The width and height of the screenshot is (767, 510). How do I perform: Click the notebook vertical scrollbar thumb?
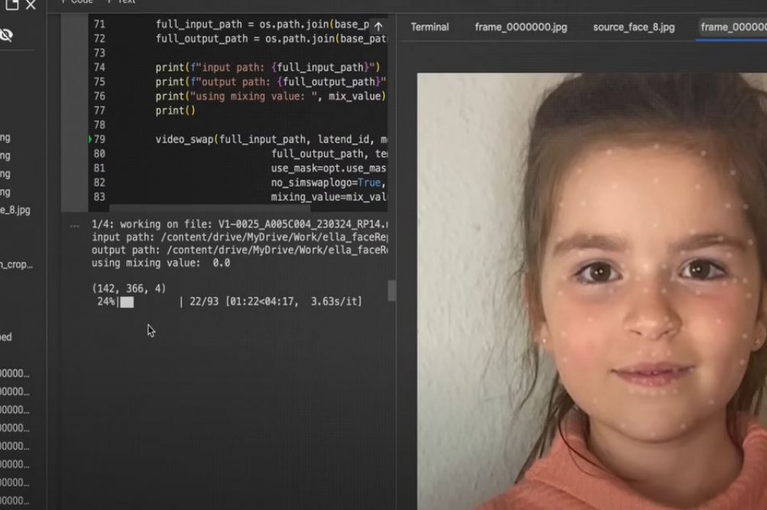click(x=392, y=291)
